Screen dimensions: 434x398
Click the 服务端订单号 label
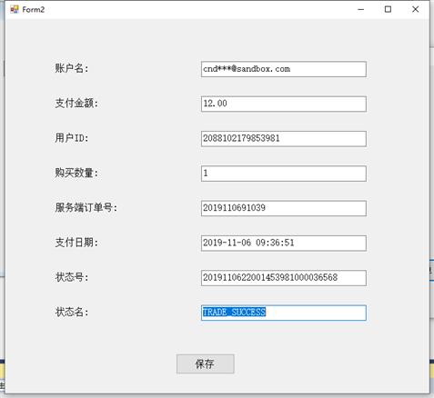pos(86,208)
